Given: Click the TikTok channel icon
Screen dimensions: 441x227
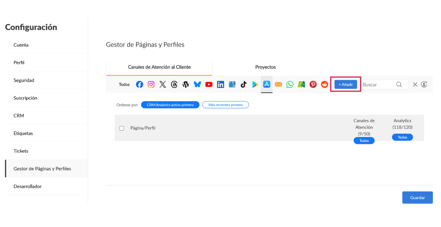Looking at the screenshot, I should coord(243,85).
